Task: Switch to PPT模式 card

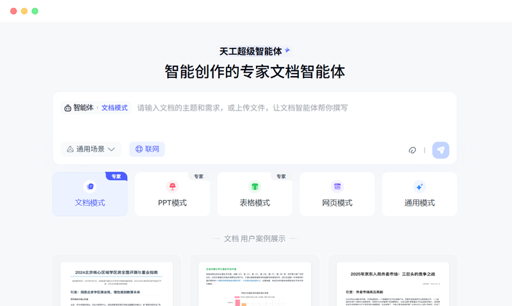Action: pos(172,194)
